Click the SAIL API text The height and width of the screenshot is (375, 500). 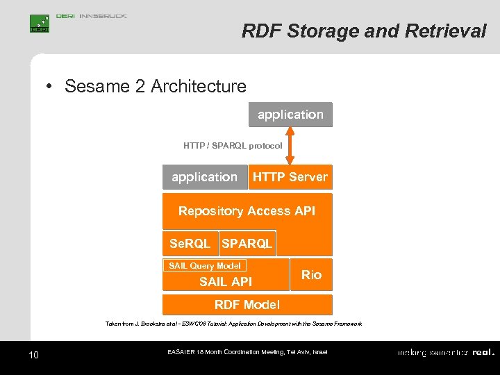coord(226,281)
